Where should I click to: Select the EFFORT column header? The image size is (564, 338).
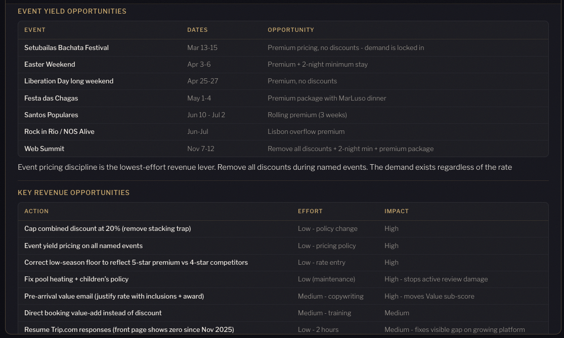point(310,211)
